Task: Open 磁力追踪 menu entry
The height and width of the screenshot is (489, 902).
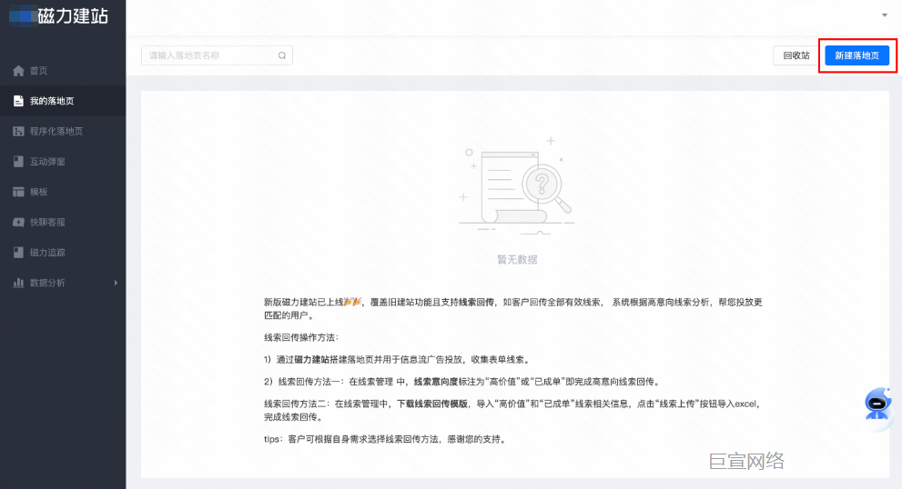Action: tap(63, 253)
